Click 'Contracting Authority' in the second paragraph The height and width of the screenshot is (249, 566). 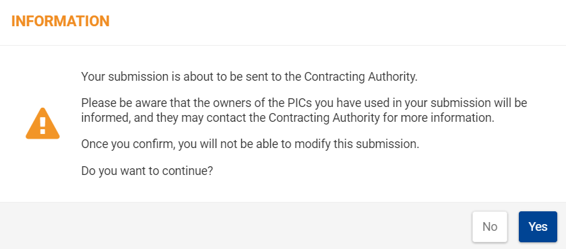coord(325,118)
